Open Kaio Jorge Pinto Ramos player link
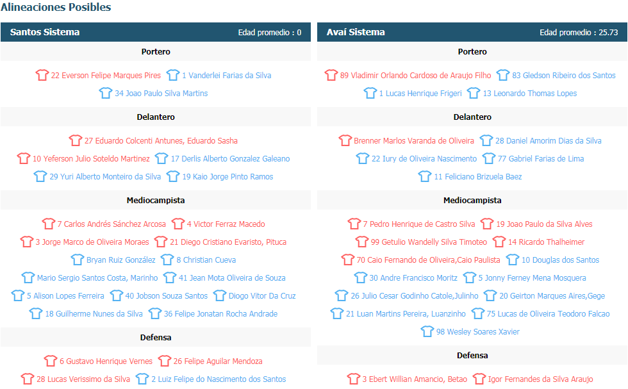 pyautogui.click(x=227, y=177)
